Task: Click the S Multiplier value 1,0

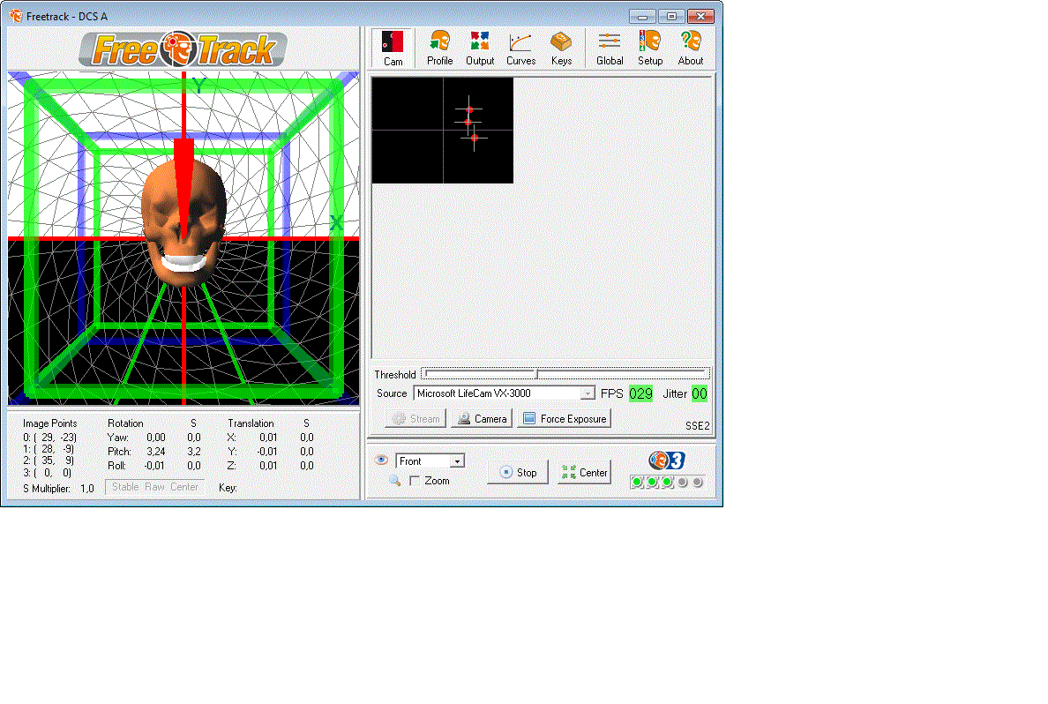Action: pyautogui.click(x=86, y=489)
